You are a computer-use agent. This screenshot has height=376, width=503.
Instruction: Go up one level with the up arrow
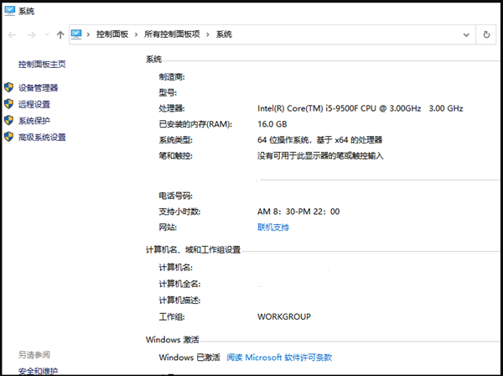pos(60,34)
